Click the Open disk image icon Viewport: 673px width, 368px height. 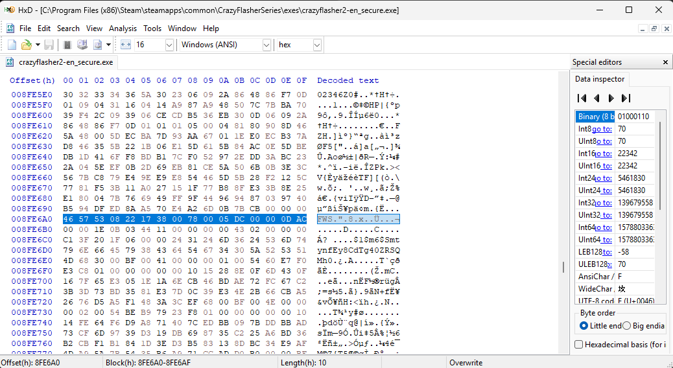[x=97, y=45]
